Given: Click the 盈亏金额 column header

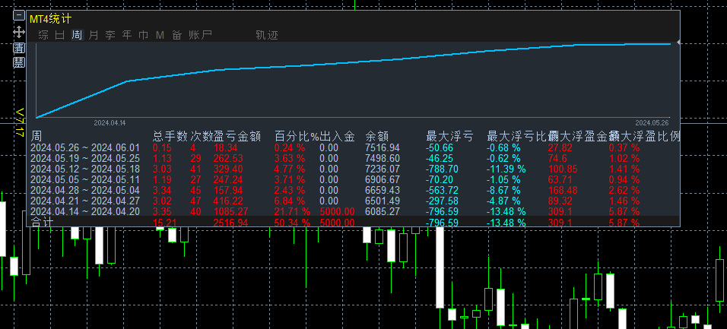Looking at the screenshot, I should (237, 136).
